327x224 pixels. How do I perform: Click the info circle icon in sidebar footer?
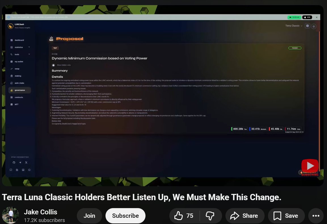tap(29, 170)
